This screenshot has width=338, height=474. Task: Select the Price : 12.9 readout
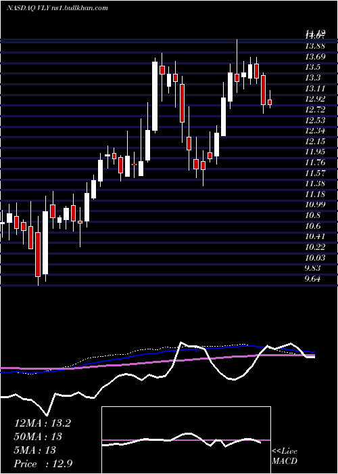click(x=43, y=464)
